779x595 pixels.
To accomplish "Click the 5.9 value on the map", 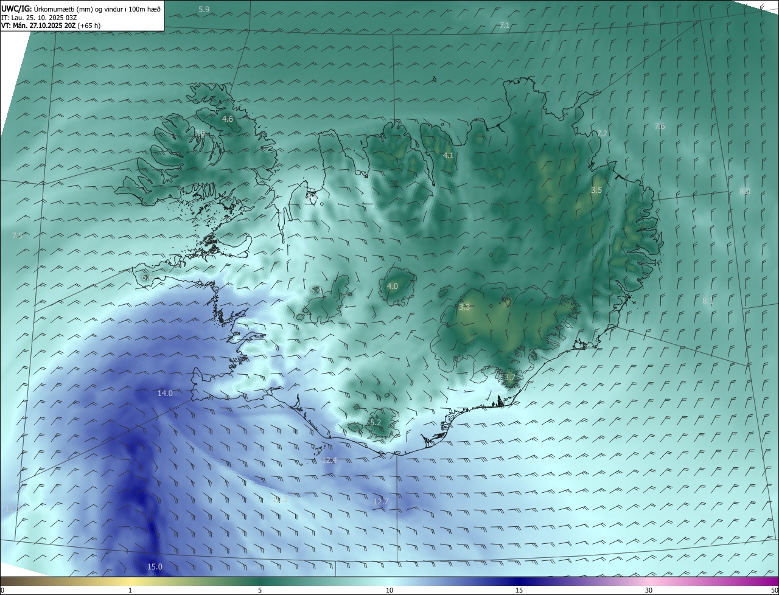I will (x=204, y=9).
